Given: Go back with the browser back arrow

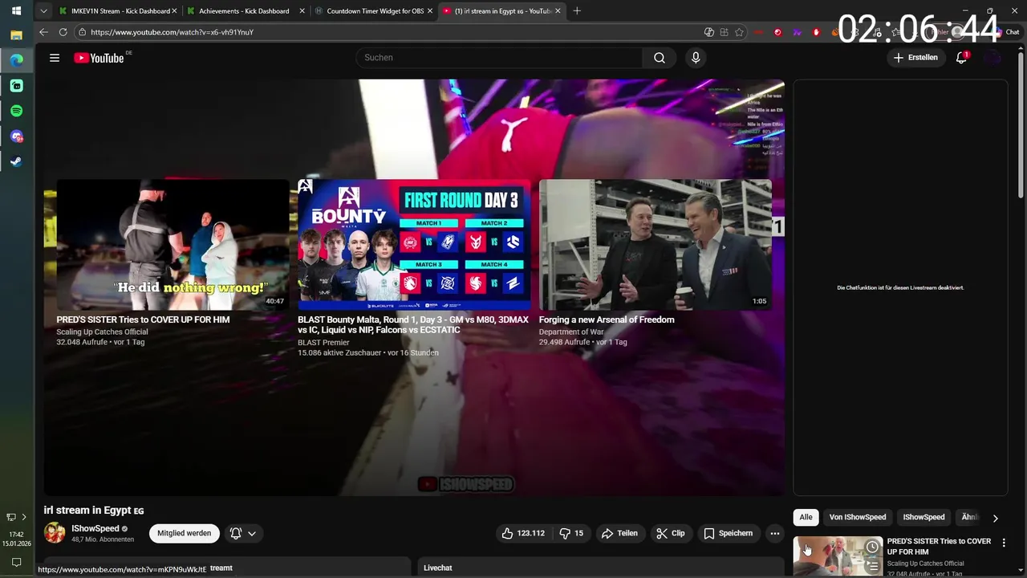Looking at the screenshot, I should pyautogui.click(x=43, y=32).
